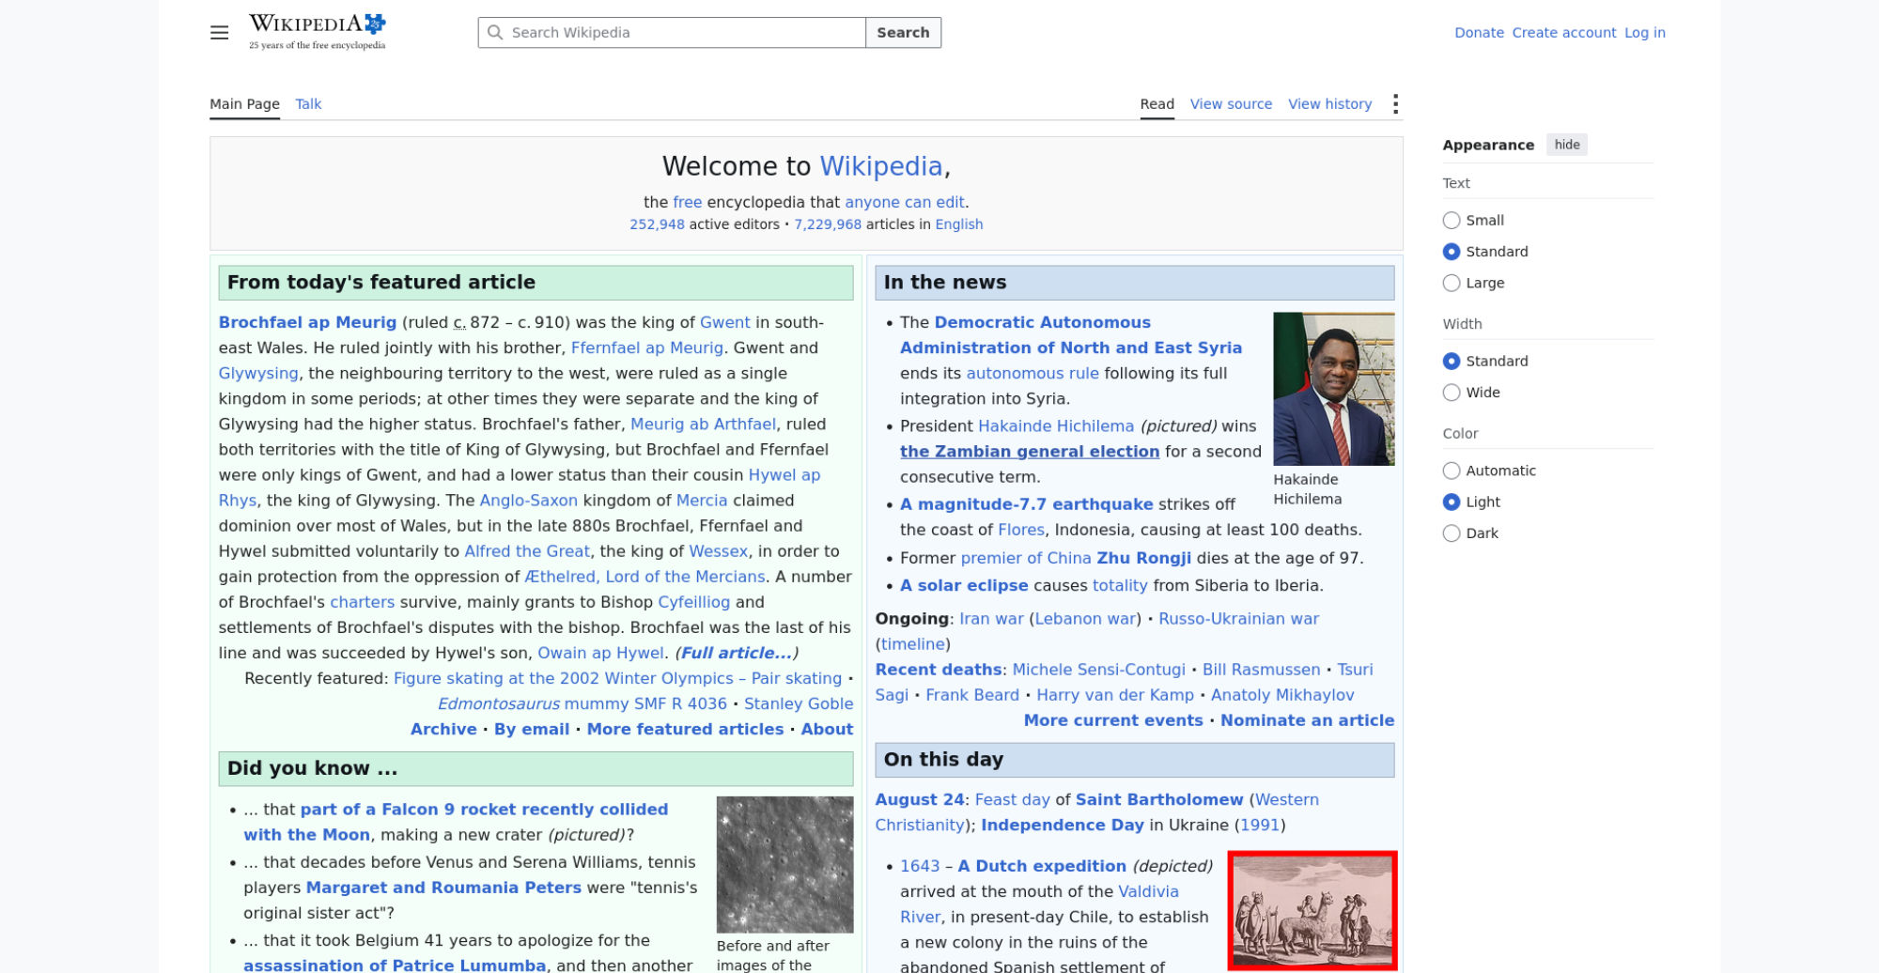Open the Donate link
The width and height of the screenshot is (1879, 973).
[x=1479, y=33]
